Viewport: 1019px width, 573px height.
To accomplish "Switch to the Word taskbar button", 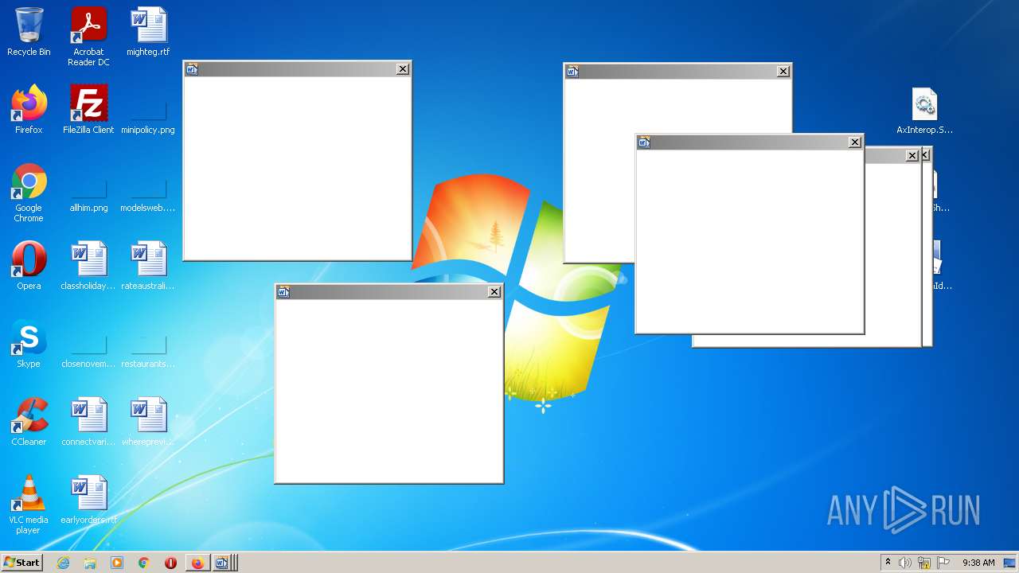I will 224,563.
